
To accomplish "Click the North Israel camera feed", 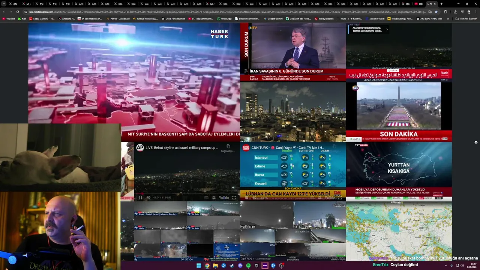I will 266,216.
